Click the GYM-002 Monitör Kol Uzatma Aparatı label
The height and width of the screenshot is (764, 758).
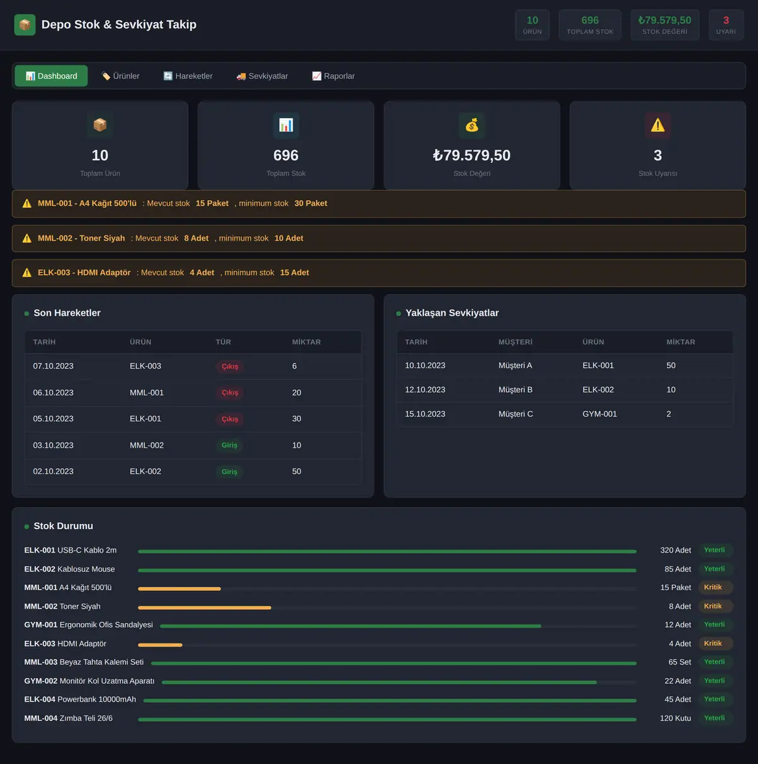[x=89, y=681]
